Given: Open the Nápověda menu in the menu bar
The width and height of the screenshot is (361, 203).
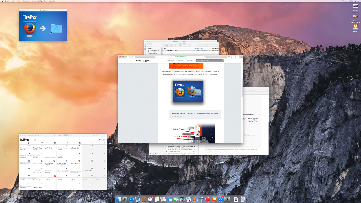Looking at the screenshot, I should (x=52, y=1).
